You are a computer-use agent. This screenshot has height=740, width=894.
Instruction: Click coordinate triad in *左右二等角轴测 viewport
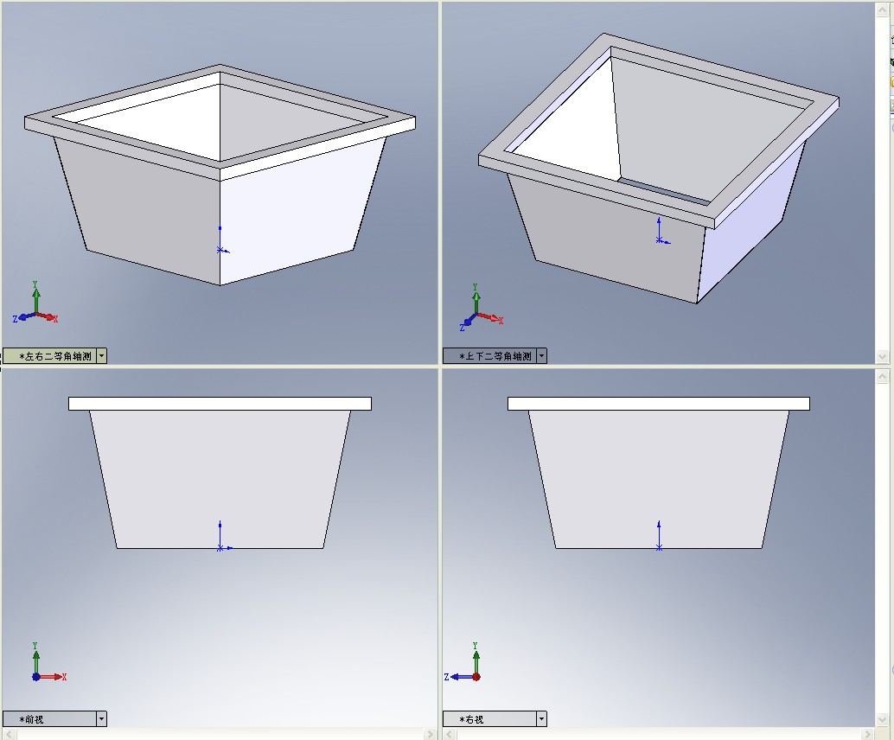pyautogui.click(x=35, y=303)
